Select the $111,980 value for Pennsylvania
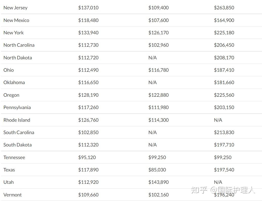This screenshot has height=201, width=262. (158, 107)
